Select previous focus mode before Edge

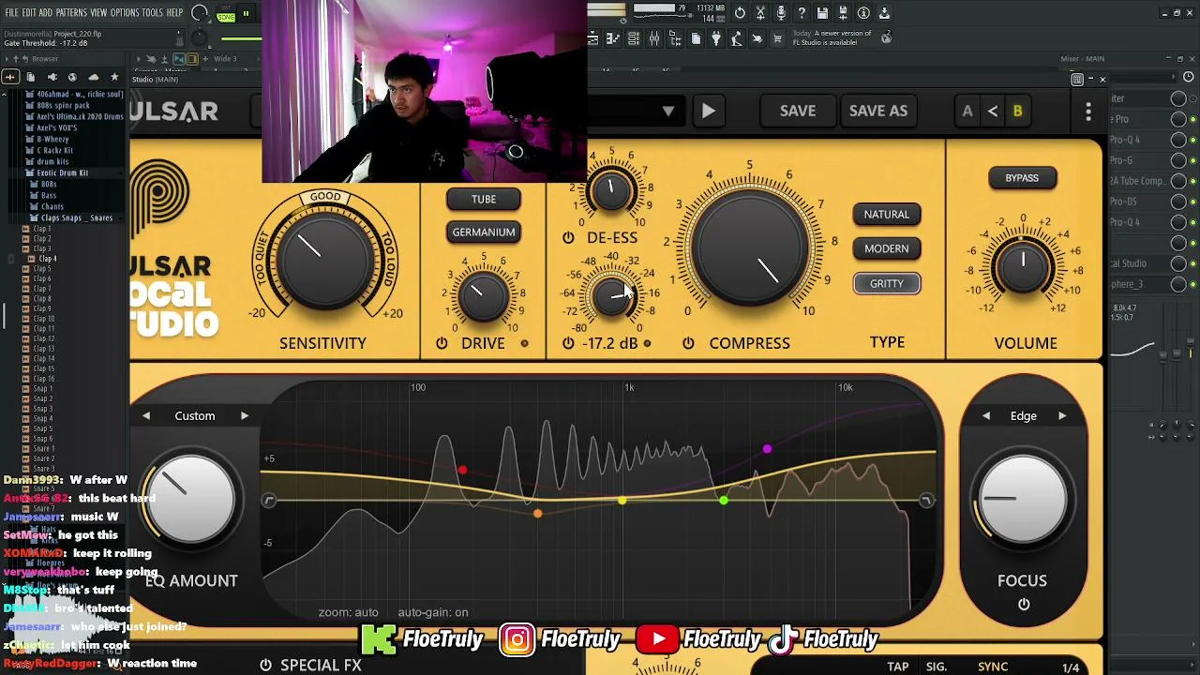pos(985,415)
